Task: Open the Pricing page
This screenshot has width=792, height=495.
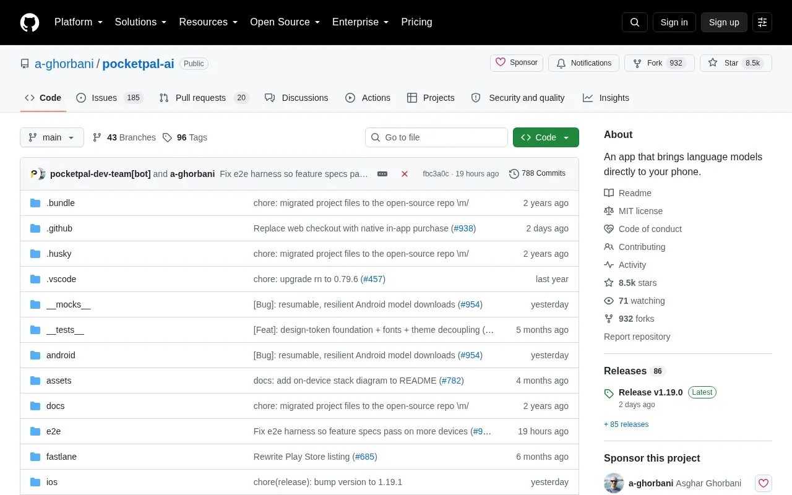Action: pyautogui.click(x=416, y=22)
